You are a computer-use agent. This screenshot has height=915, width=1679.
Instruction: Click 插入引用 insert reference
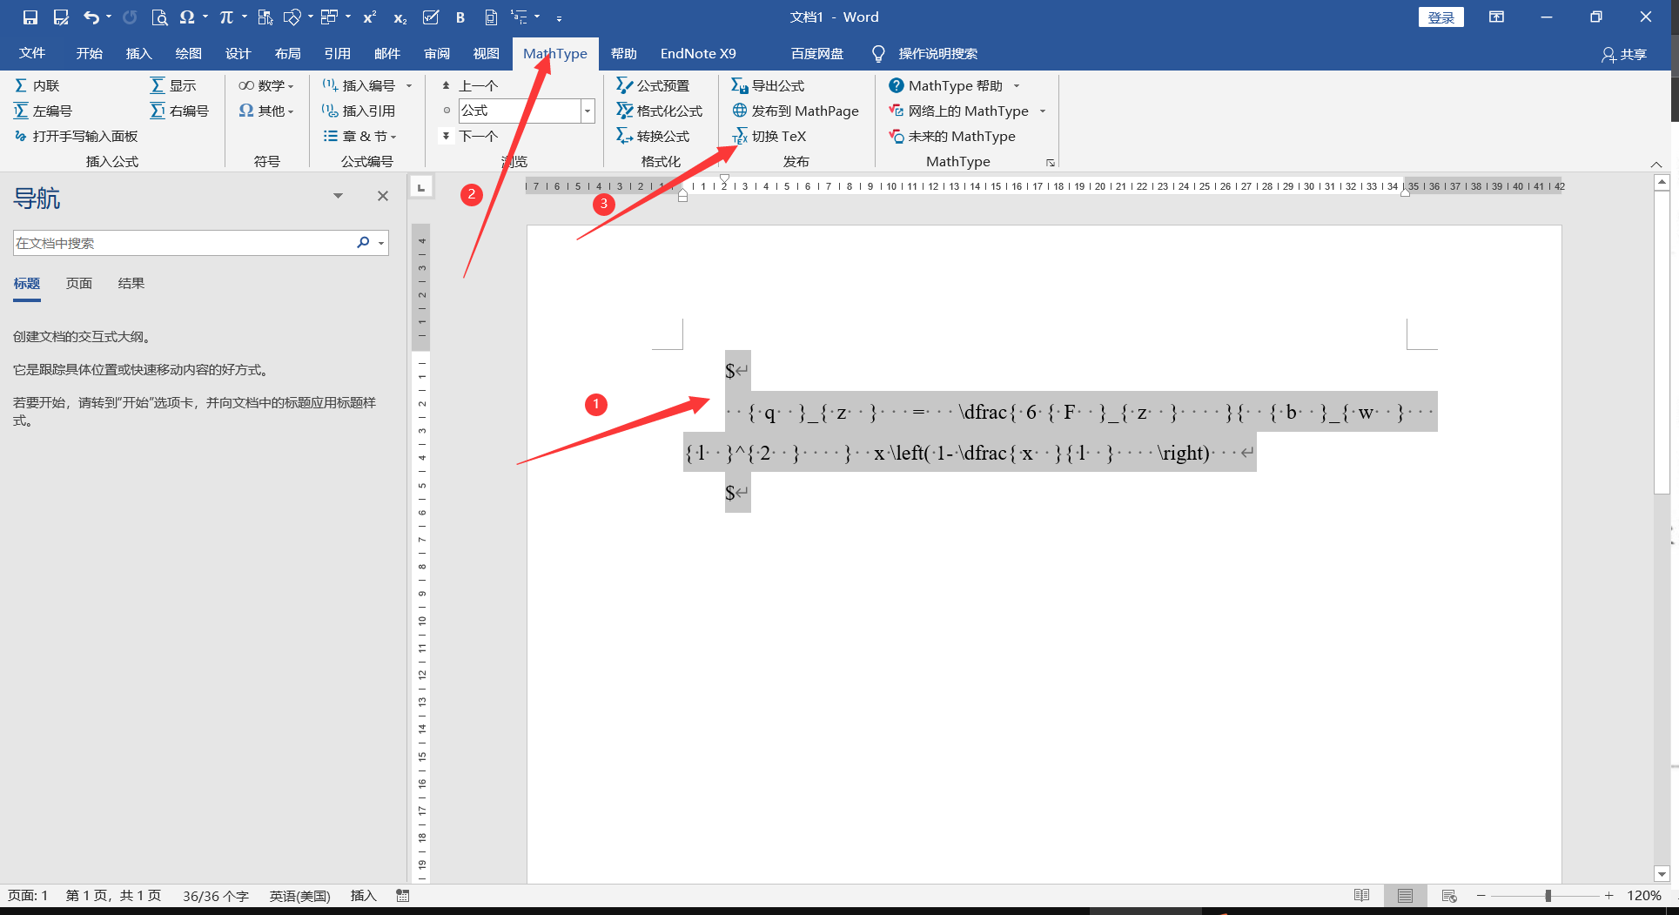pos(359,111)
